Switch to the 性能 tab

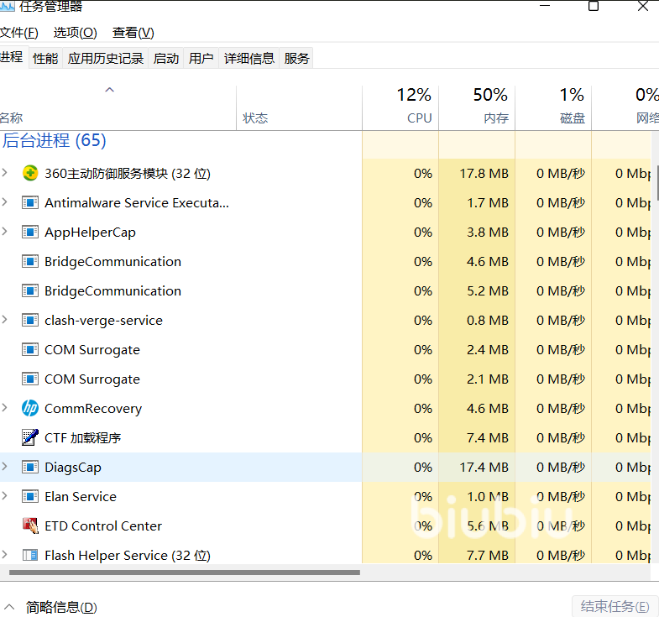45,58
